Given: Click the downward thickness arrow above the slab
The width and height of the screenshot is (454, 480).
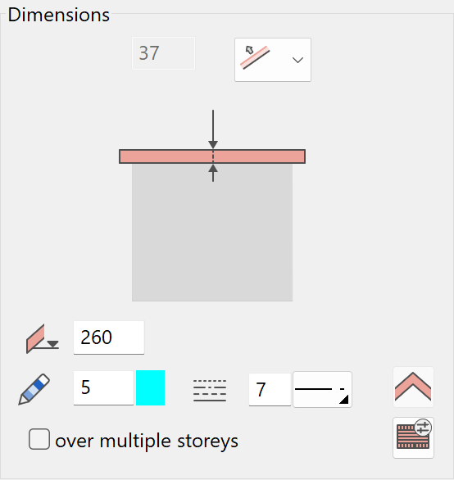Looking at the screenshot, I should pyautogui.click(x=213, y=129).
